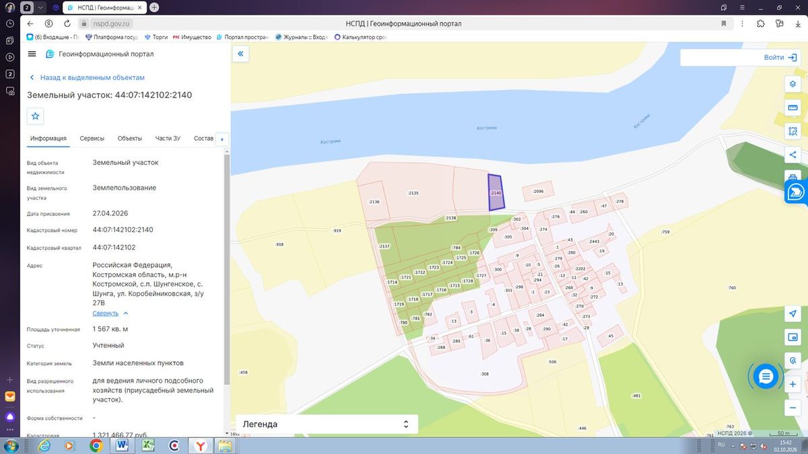Go back via Назад к выделенным объектам
This screenshot has width=808, height=454.
click(87, 77)
